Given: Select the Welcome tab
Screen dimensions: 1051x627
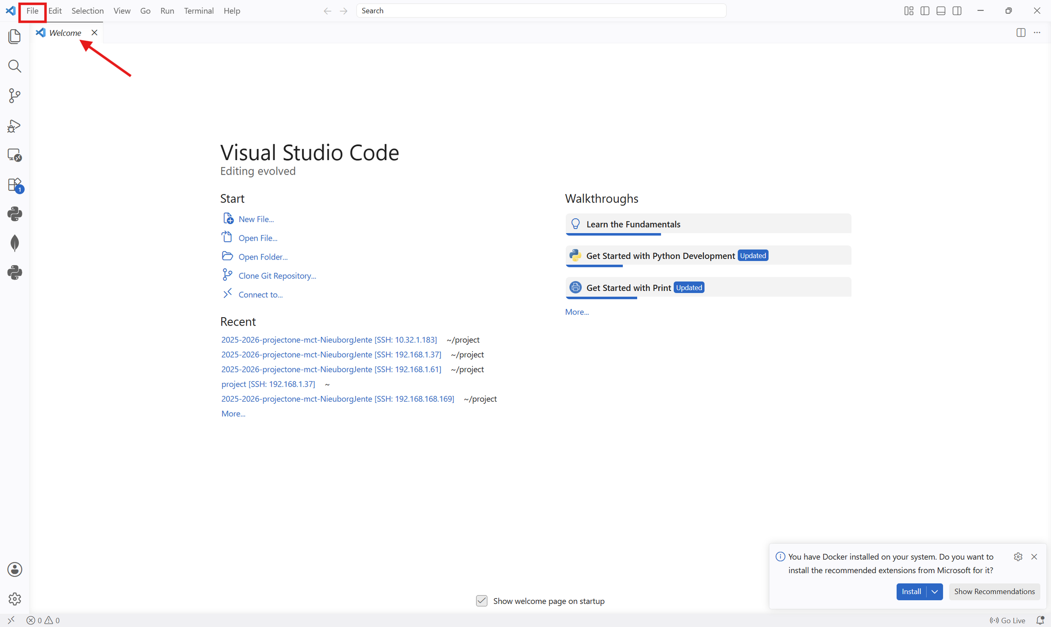Looking at the screenshot, I should (x=65, y=33).
